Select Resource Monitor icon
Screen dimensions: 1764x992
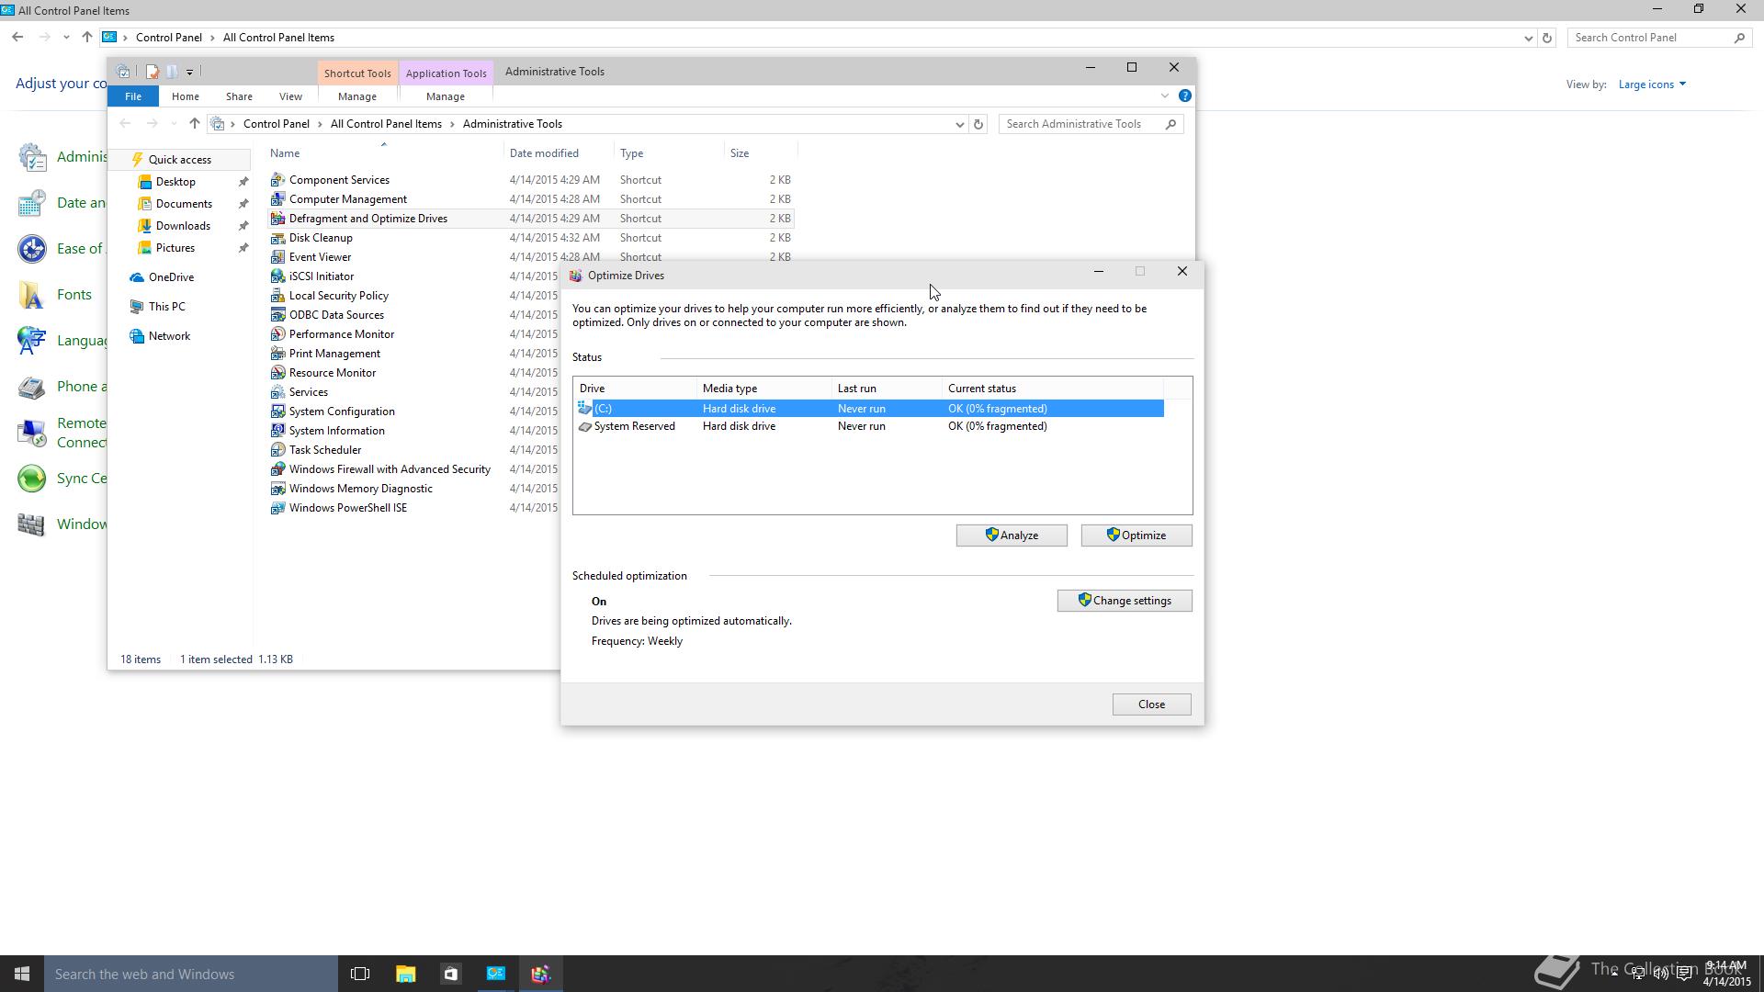point(277,373)
